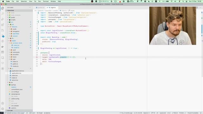Click Prettier status item
This screenshot has width=203, height=114.
(182, 113)
